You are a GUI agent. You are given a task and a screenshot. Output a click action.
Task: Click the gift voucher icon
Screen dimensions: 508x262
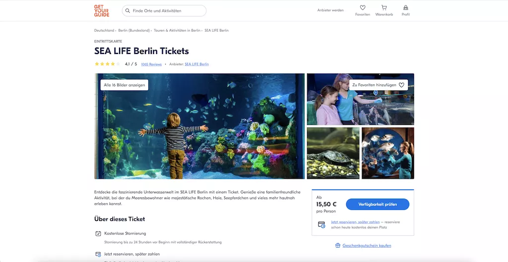(x=337, y=246)
